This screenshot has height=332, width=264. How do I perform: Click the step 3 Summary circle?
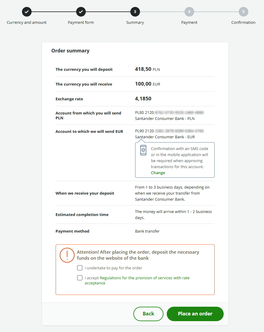click(135, 12)
